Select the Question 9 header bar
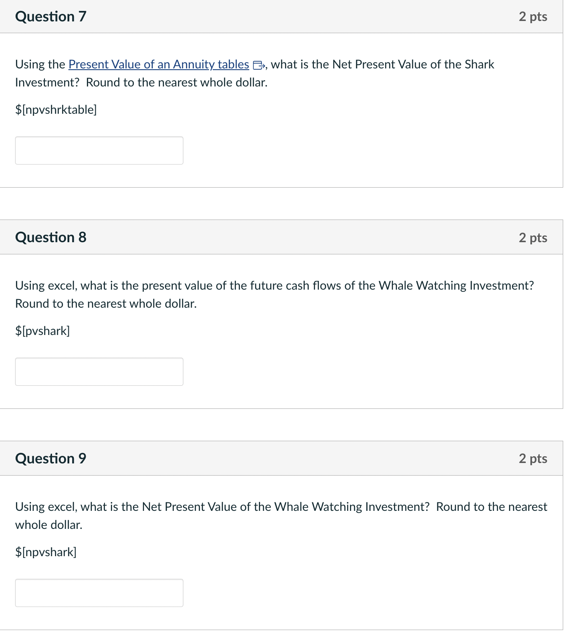 (282, 458)
